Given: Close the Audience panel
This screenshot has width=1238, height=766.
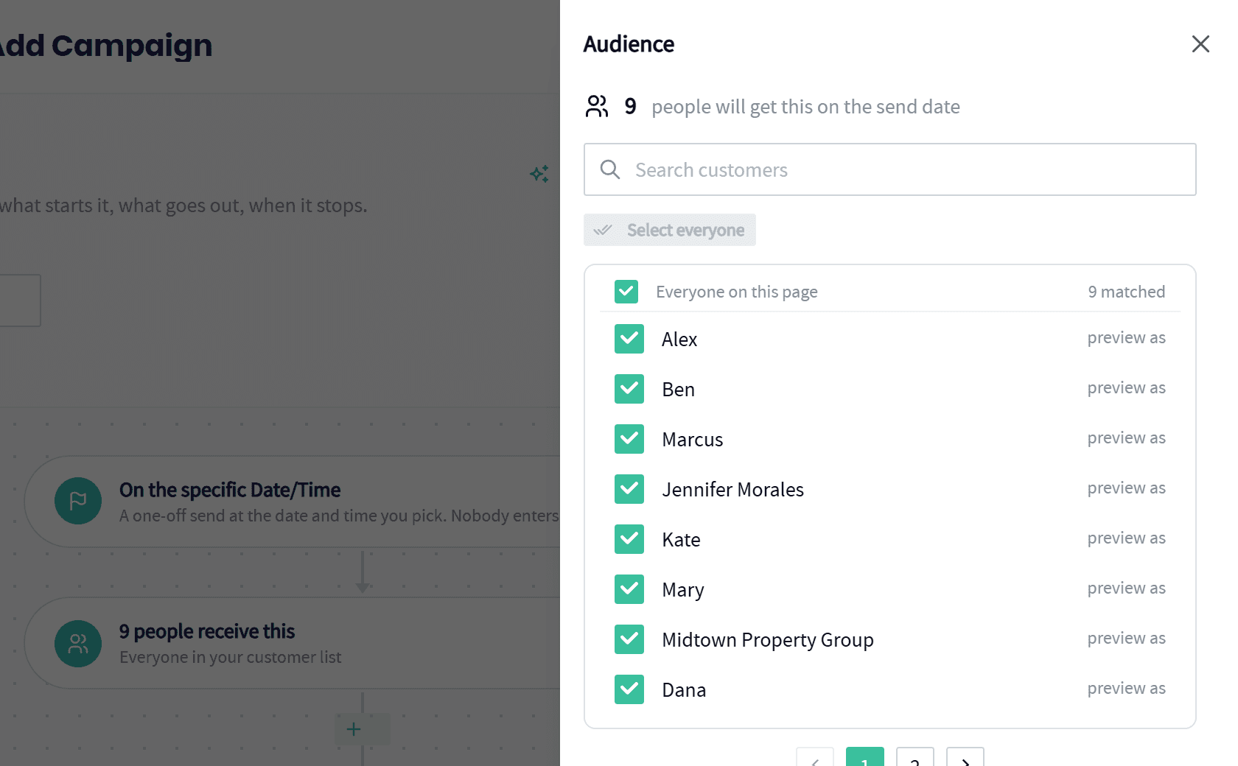Looking at the screenshot, I should (x=1200, y=44).
